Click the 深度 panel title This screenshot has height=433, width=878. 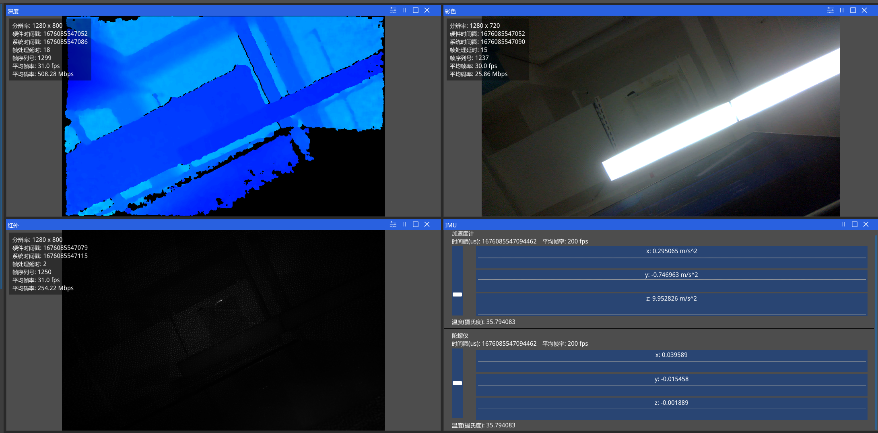coord(13,11)
